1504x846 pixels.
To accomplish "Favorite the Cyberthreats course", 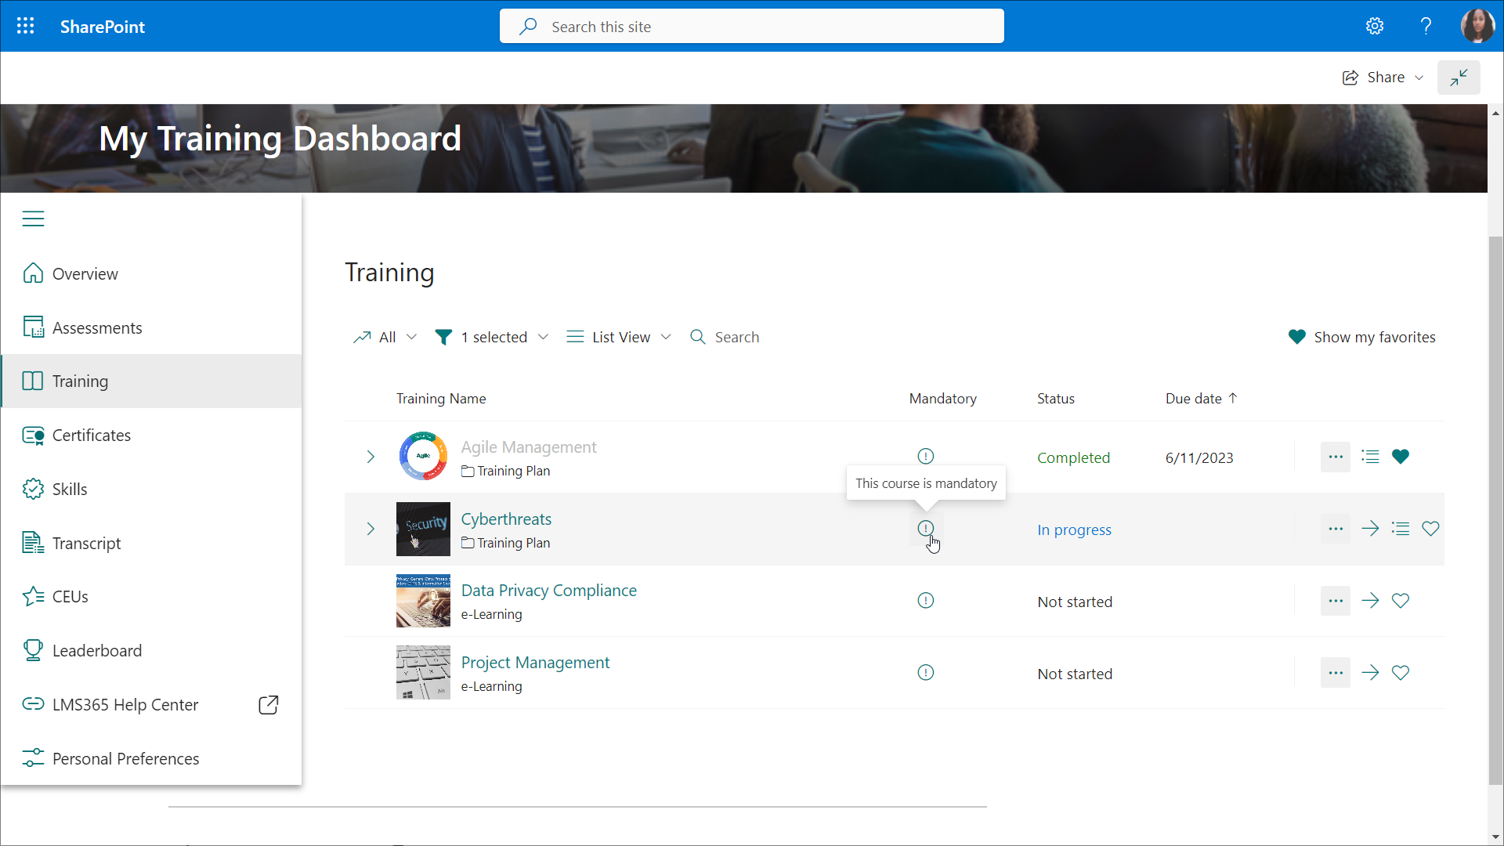I will click(x=1430, y=529).
